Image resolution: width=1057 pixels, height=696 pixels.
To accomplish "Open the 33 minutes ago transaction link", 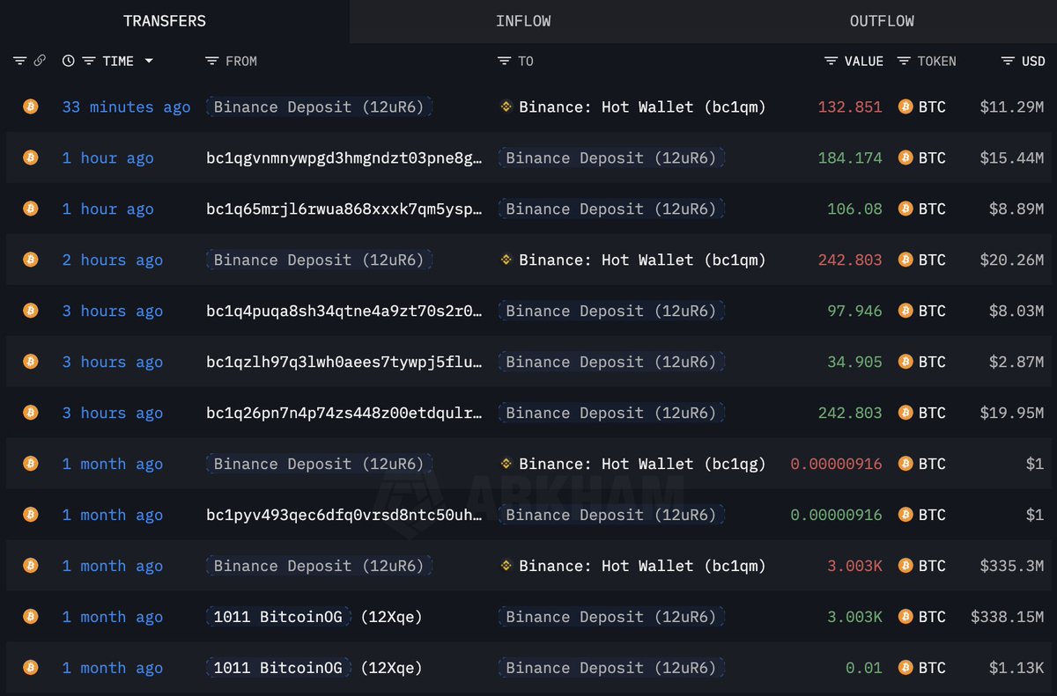I will (126, 106).
